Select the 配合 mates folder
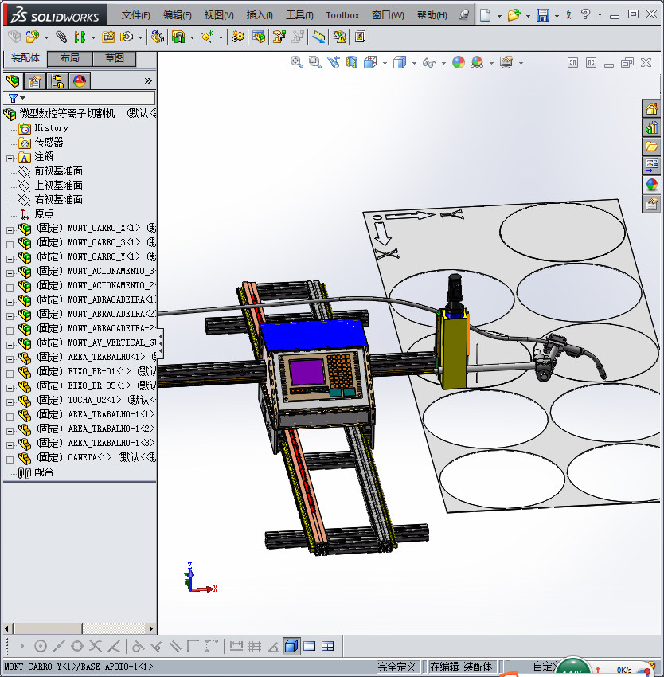Image resolution: width=664 pixels, height=677 pixels. [x=44, y=472]
